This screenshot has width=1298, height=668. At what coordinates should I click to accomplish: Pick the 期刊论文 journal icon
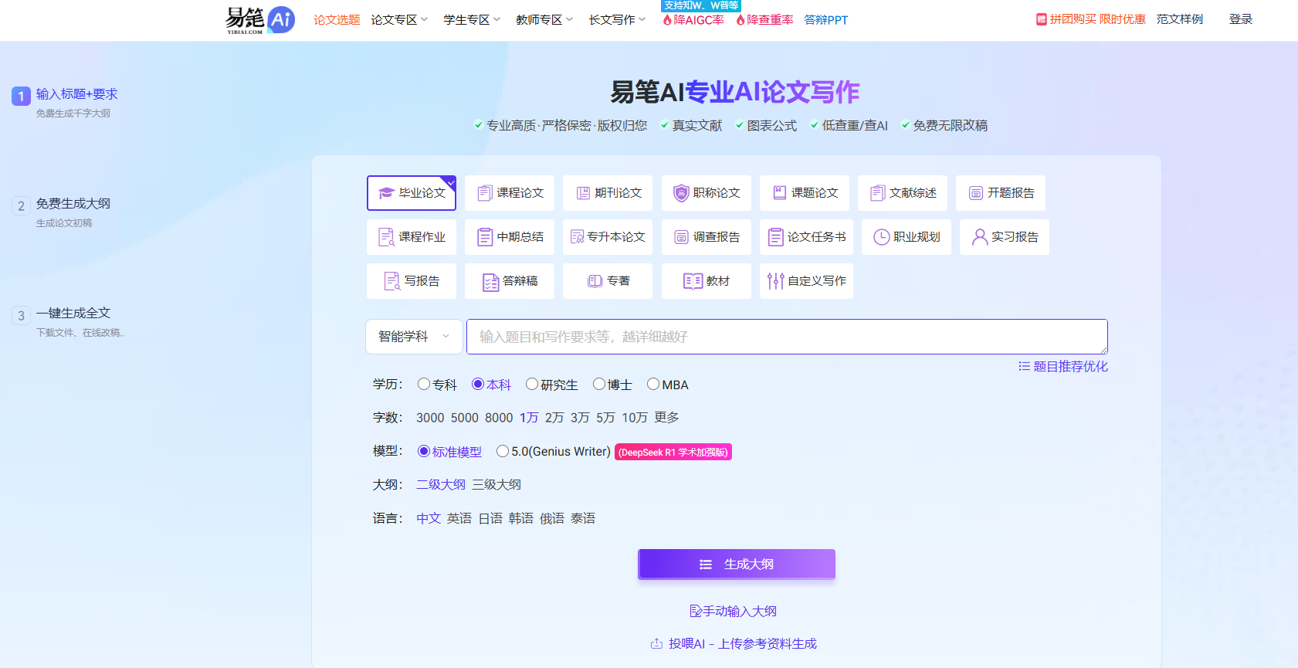click(x=583, y=193)
